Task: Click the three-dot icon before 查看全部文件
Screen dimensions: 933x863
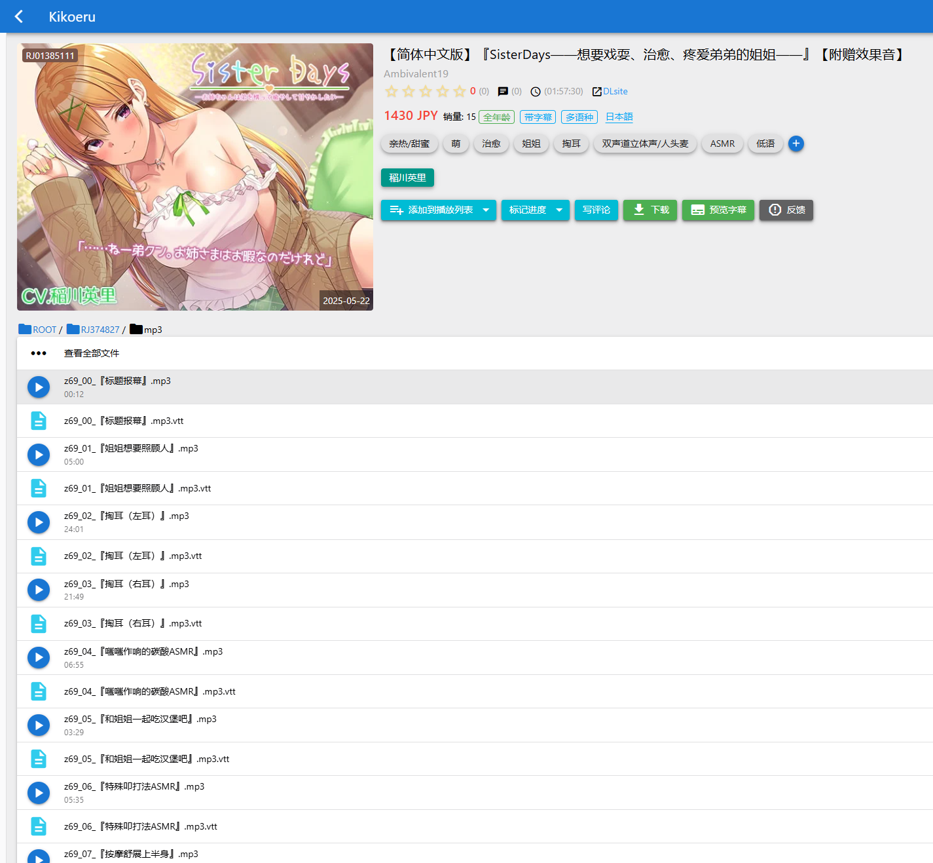Action: pyautogui.click(x=39, y=353)
